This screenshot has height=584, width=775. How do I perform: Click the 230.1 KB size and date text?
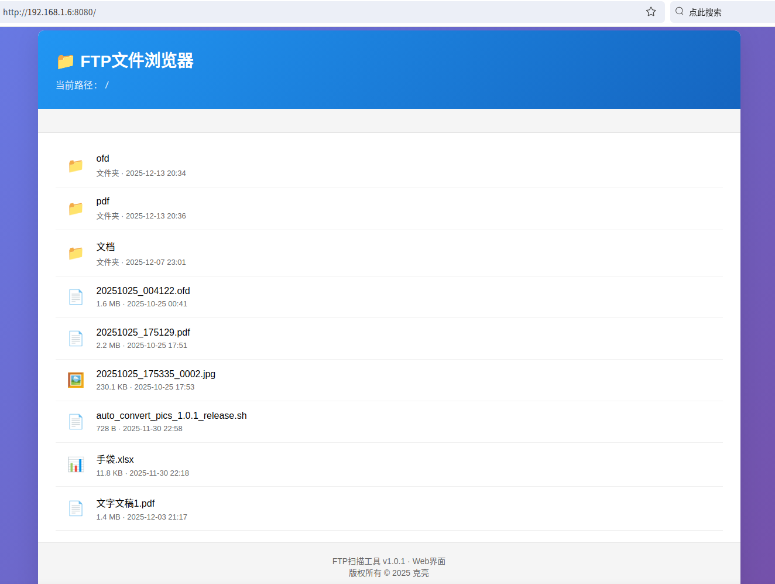click(x=145, y=387)
